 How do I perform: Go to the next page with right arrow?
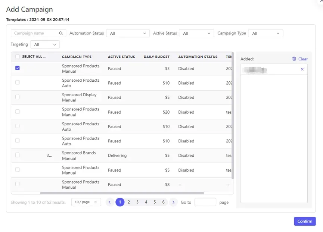173,202
